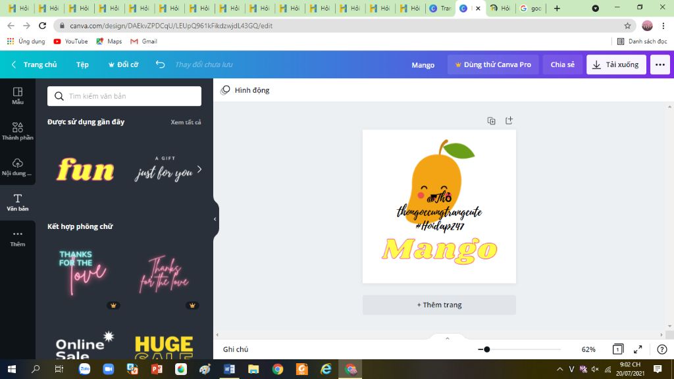Screen dimensions: 674x379
Task: Open the Tệp file menu
Action: tap(82, 64)
